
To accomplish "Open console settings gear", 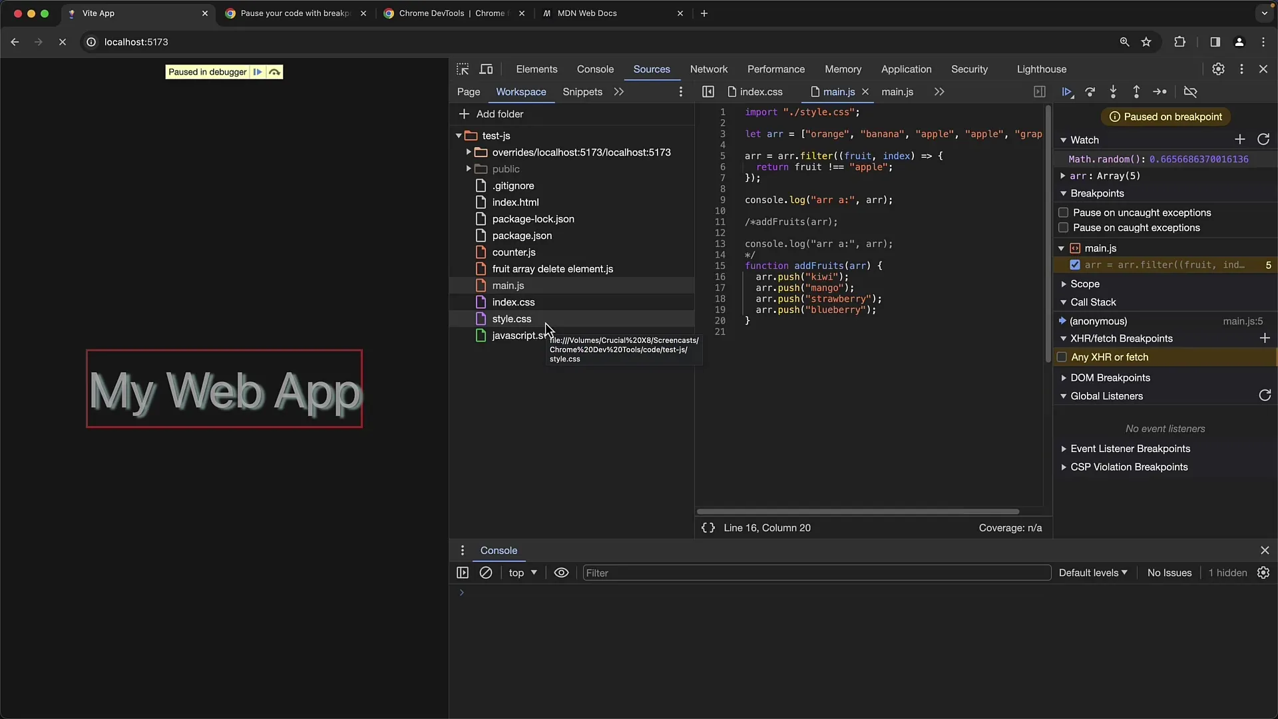I will [1263, 573].
